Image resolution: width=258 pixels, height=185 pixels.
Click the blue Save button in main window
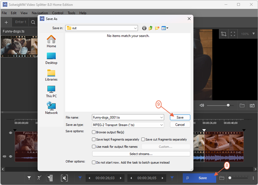[x=199, y=178]
